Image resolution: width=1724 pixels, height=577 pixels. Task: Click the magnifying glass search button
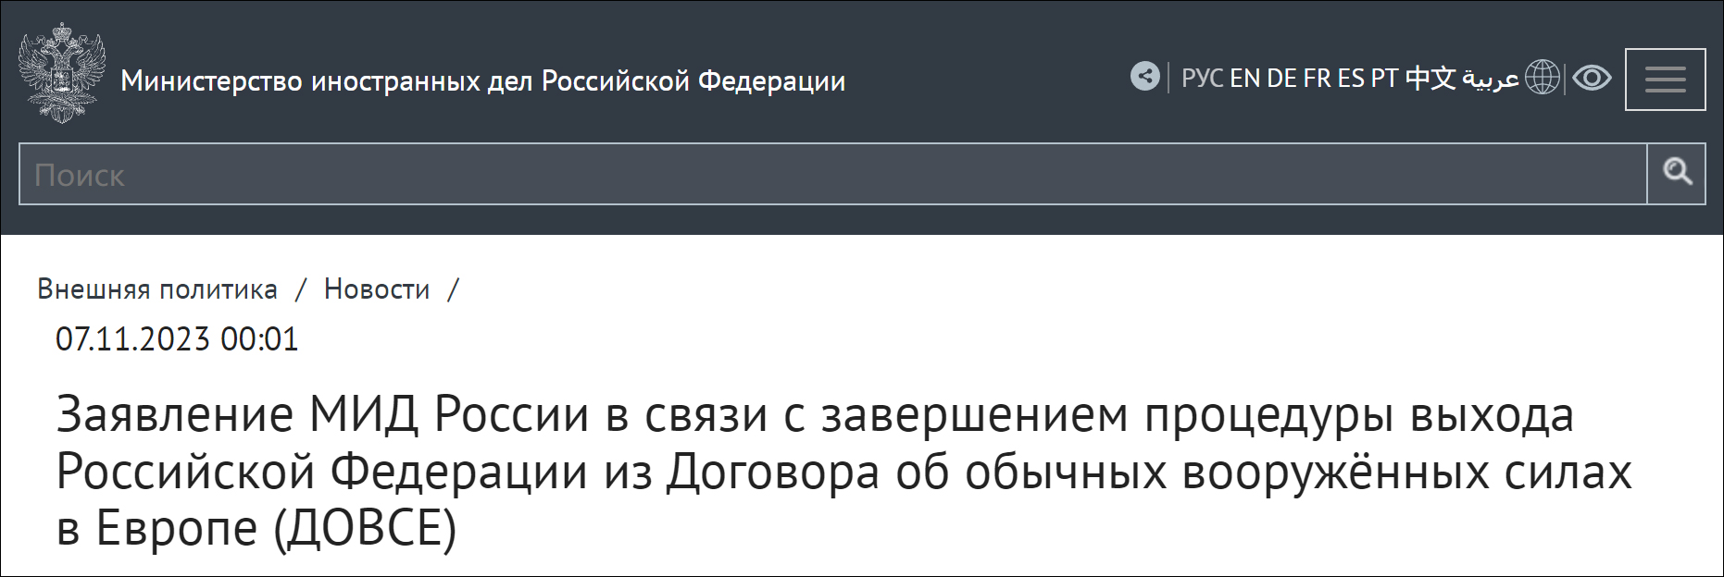coord(1677,173)
